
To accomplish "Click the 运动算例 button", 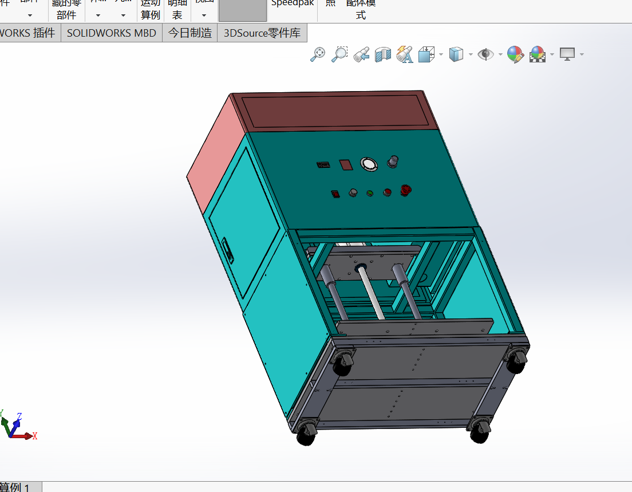I will tap(151, 10).
